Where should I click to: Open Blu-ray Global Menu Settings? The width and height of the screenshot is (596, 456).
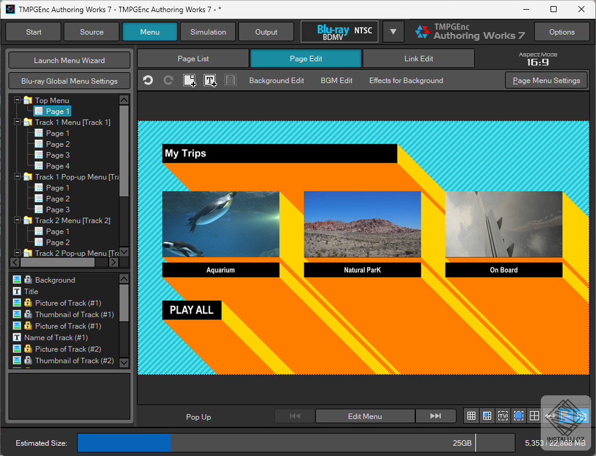[69, 81]
